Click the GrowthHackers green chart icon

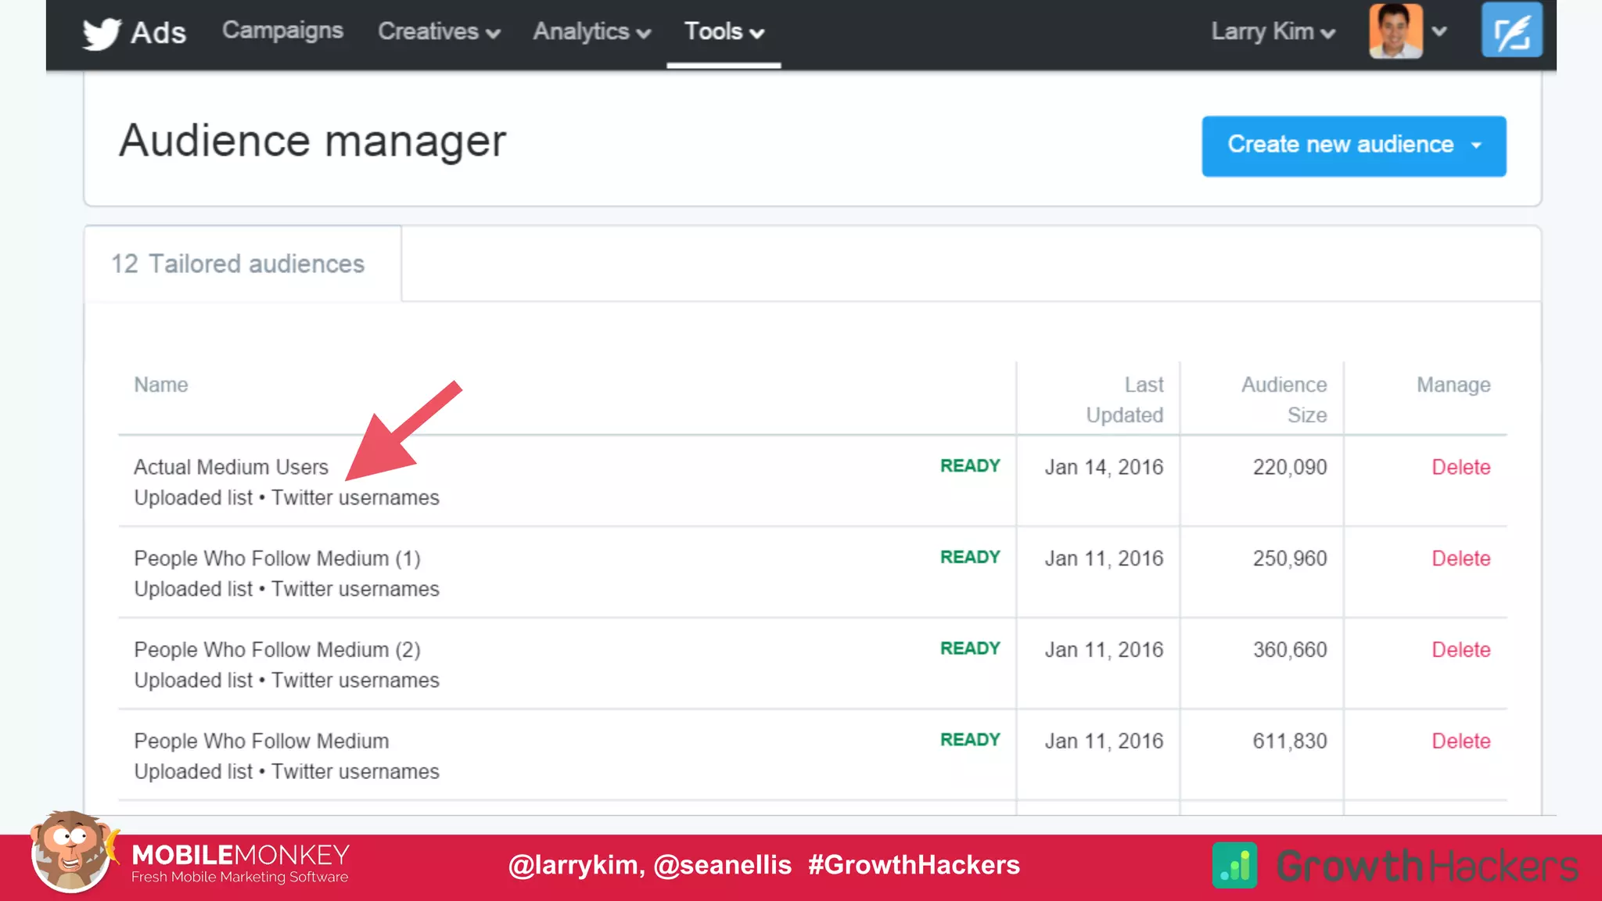[x=1234, y=865]
